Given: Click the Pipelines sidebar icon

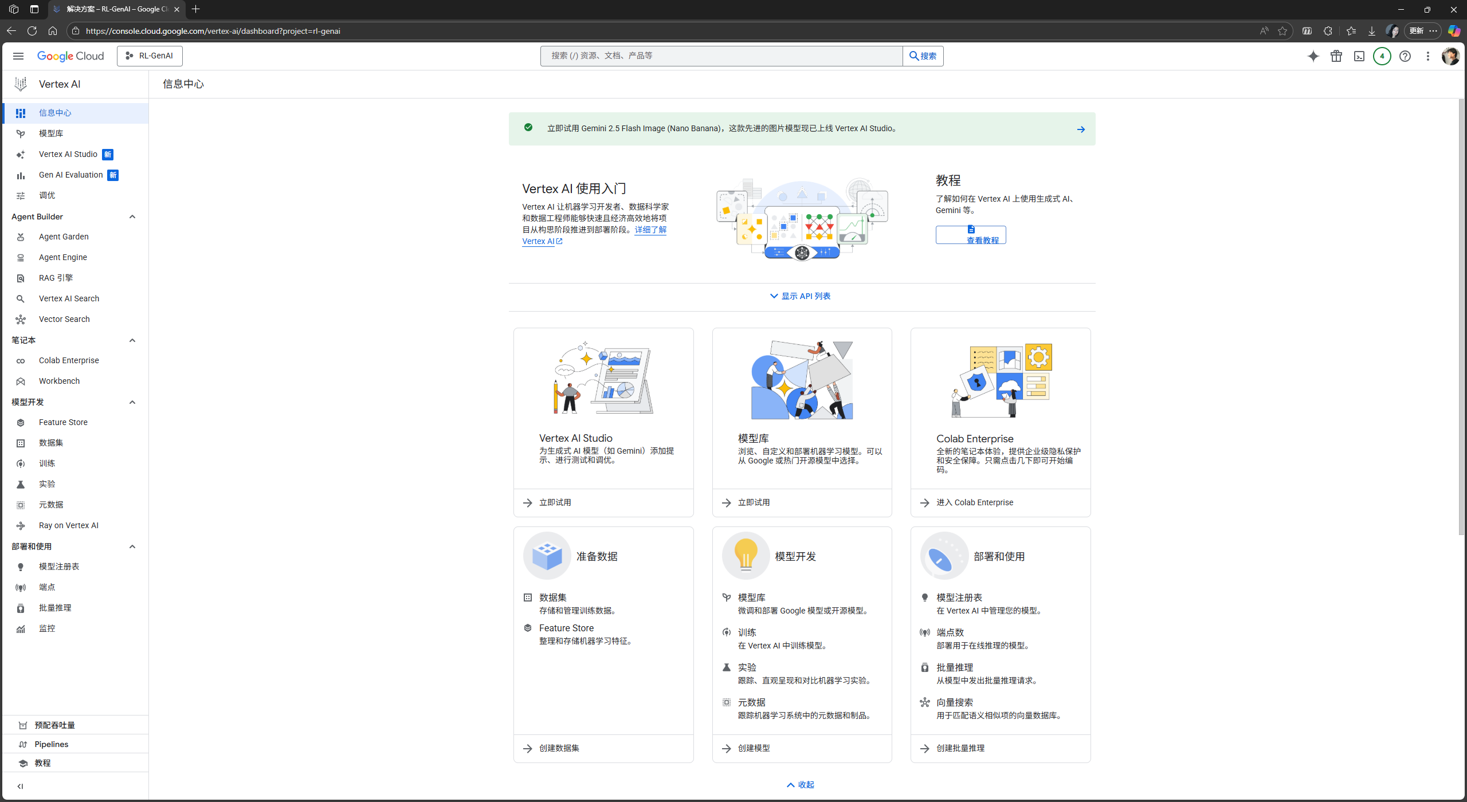Looking at the screenshot, I should (x=23, y=744).
